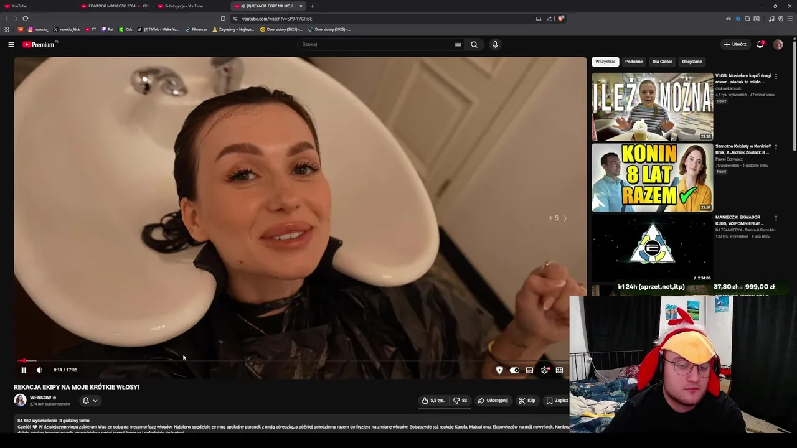
Task: Switch to the EKWADOR MANIECZKI 2004 tab
Action: (115, 6)
